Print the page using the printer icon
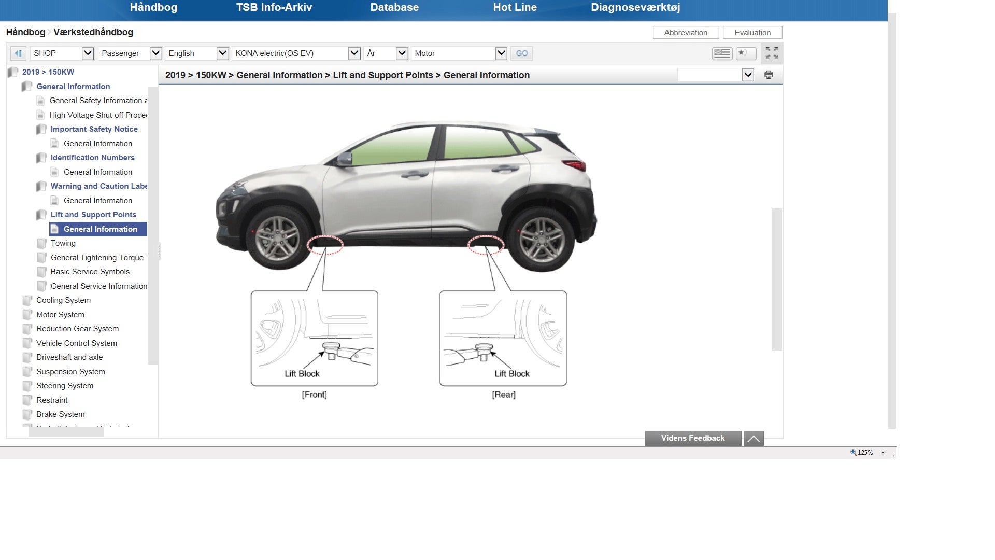Screen dimensions: 995x560 pyautogui.click(x=769, y=75)
